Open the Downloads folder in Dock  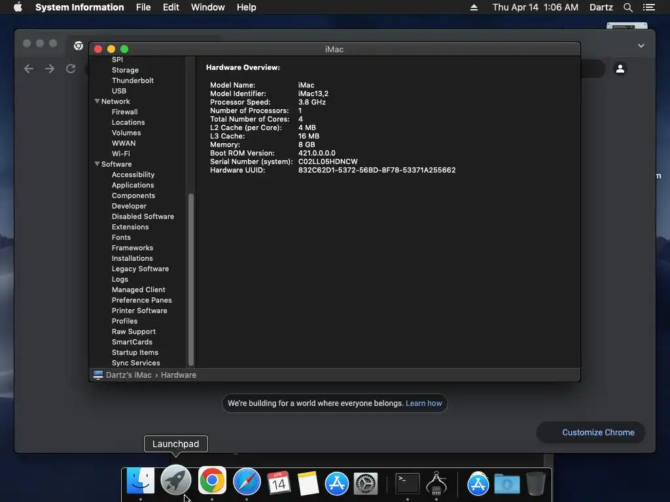point(507,484)
